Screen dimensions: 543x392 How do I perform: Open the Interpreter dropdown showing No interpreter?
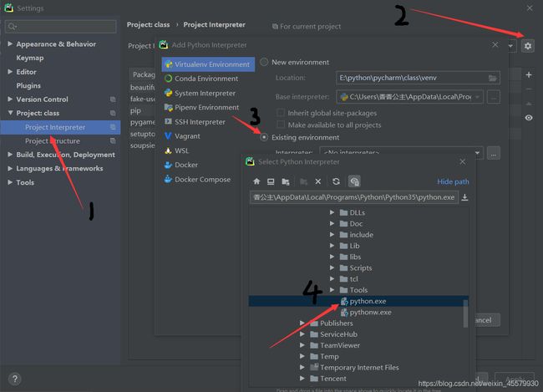(477, 153)
